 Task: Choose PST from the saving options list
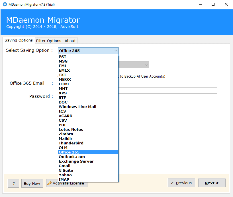(x=88, y=57)
